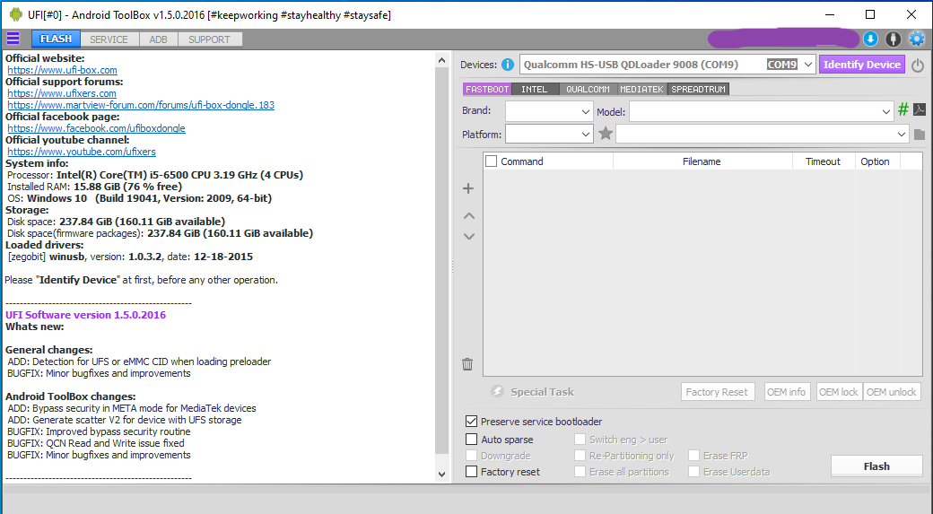Switch to the SERVICE tab

pos(109,39)
